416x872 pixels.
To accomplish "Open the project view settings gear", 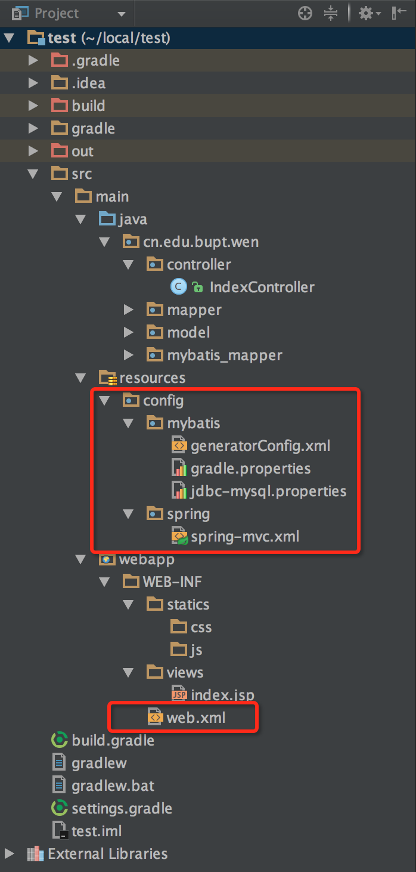I will pos(365,13).
